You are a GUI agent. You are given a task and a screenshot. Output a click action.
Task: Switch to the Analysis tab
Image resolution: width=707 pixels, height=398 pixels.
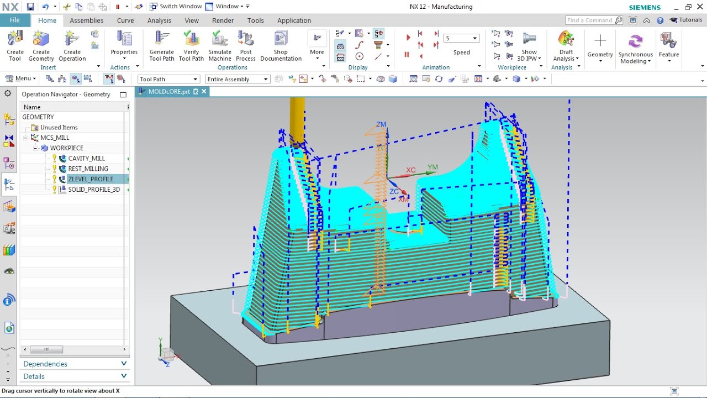tap(159, 20)
